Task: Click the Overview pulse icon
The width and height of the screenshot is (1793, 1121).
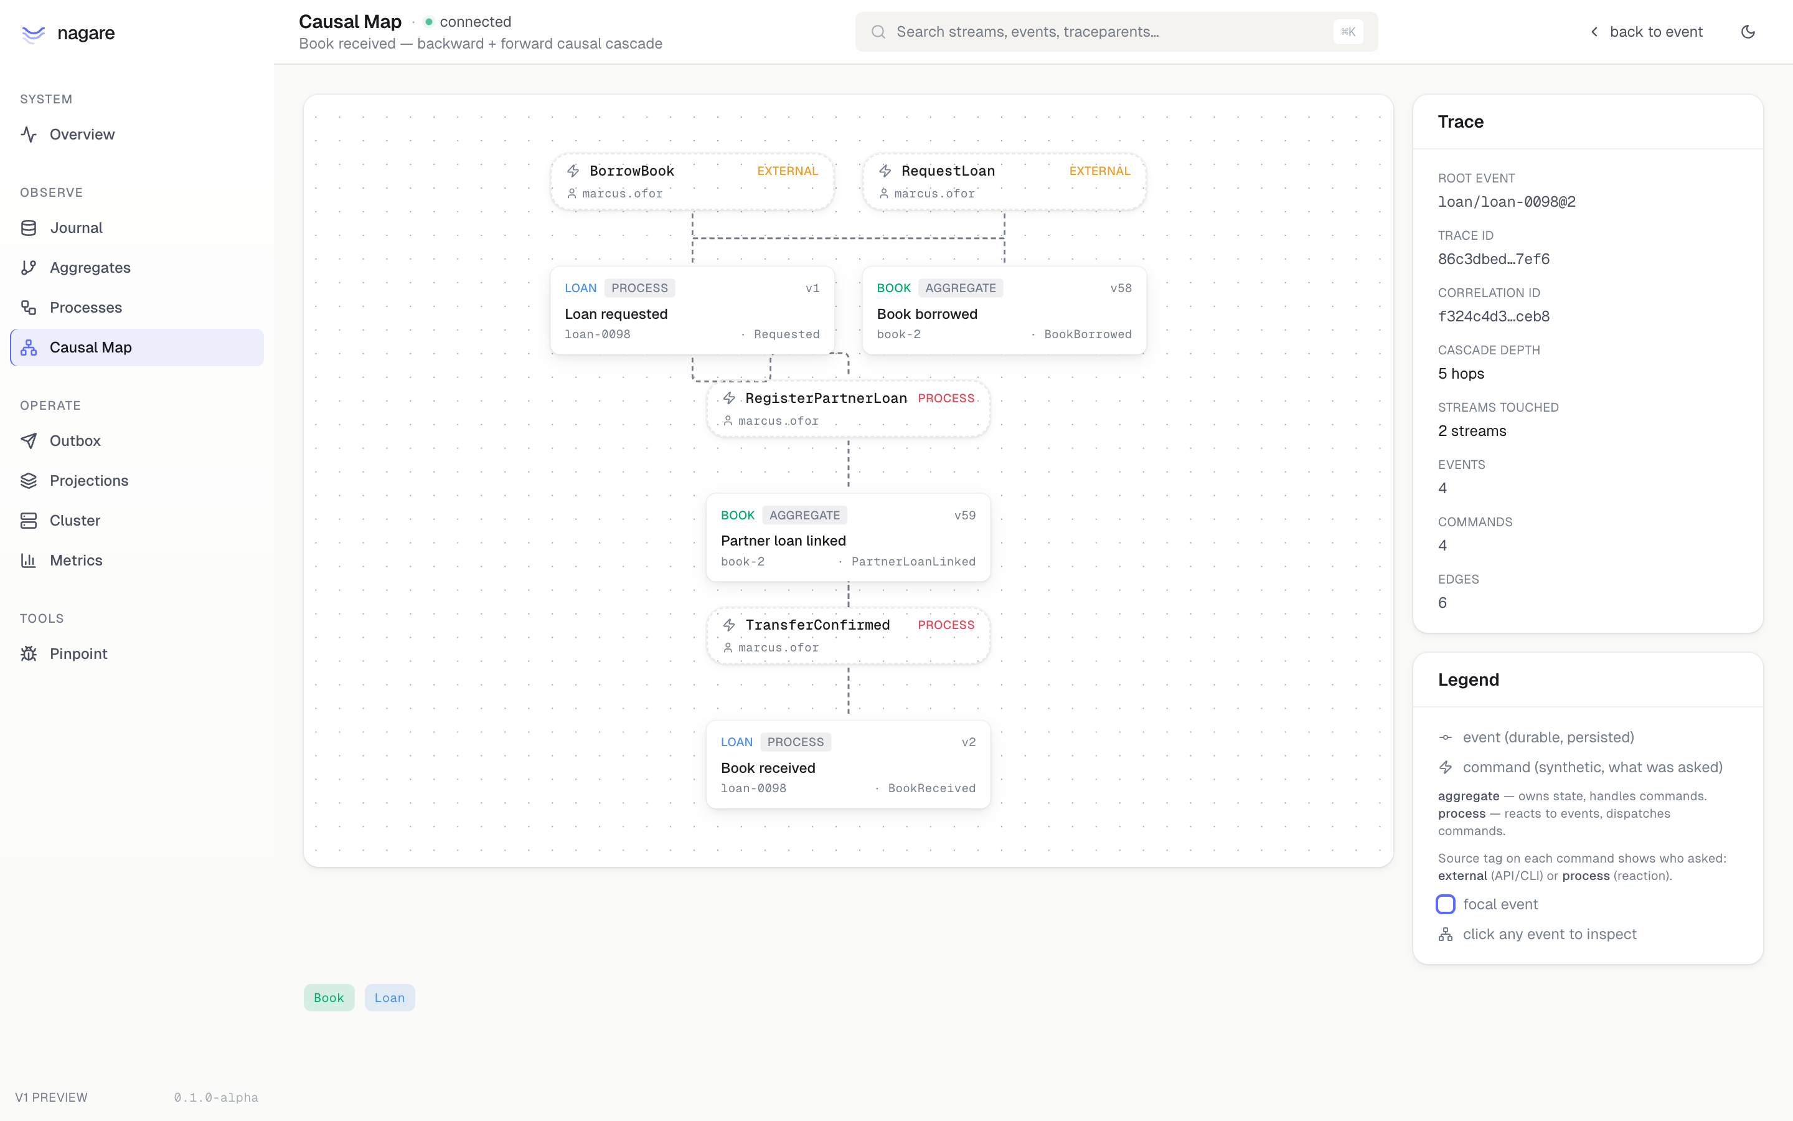Action: 29,134
